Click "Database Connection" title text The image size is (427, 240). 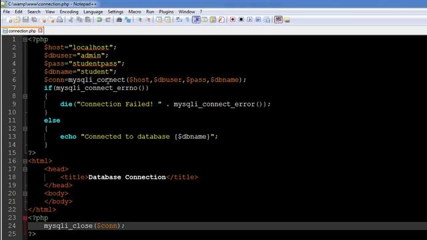click(x=127, y=177)
